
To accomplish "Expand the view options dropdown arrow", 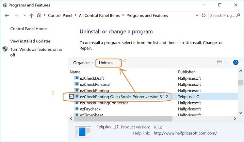I will (226, 62).
